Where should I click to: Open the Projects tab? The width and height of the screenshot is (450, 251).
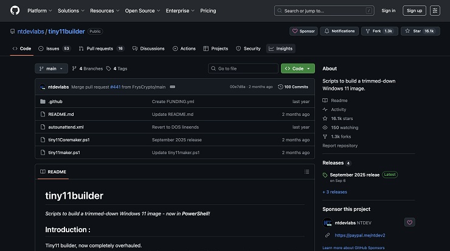pos(215,49)
